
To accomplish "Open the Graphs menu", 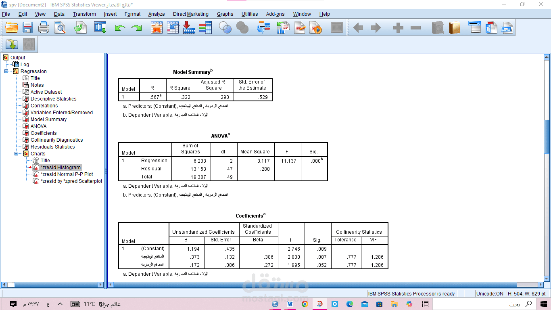I will point(225,14).
